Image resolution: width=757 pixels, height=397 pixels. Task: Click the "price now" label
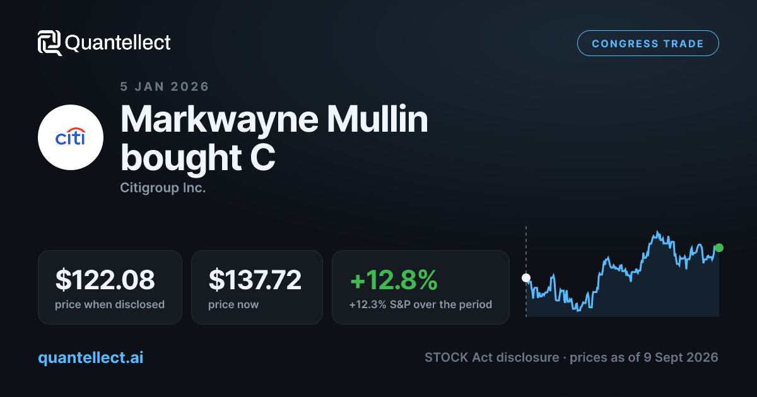(233, 304)
